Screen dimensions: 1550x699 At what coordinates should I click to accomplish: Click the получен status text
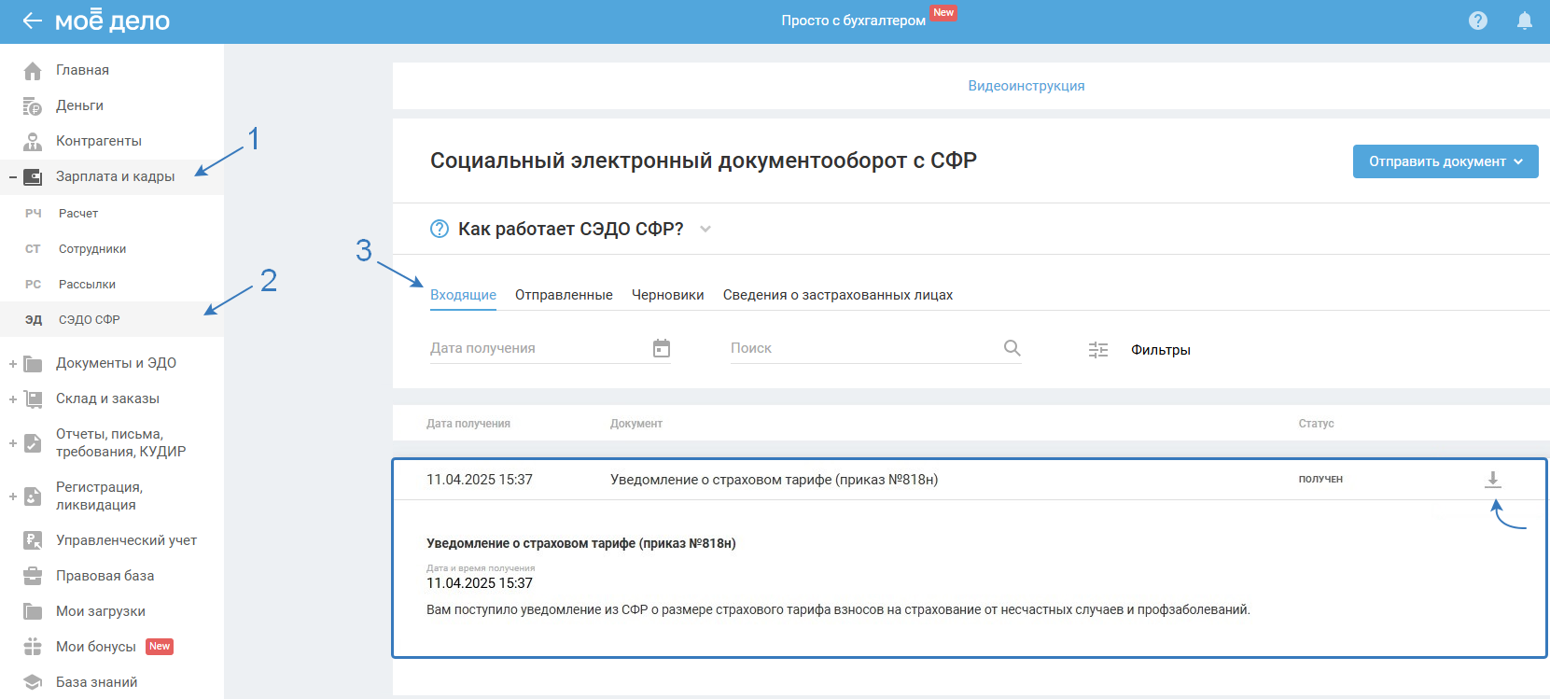coord(1320,479)
